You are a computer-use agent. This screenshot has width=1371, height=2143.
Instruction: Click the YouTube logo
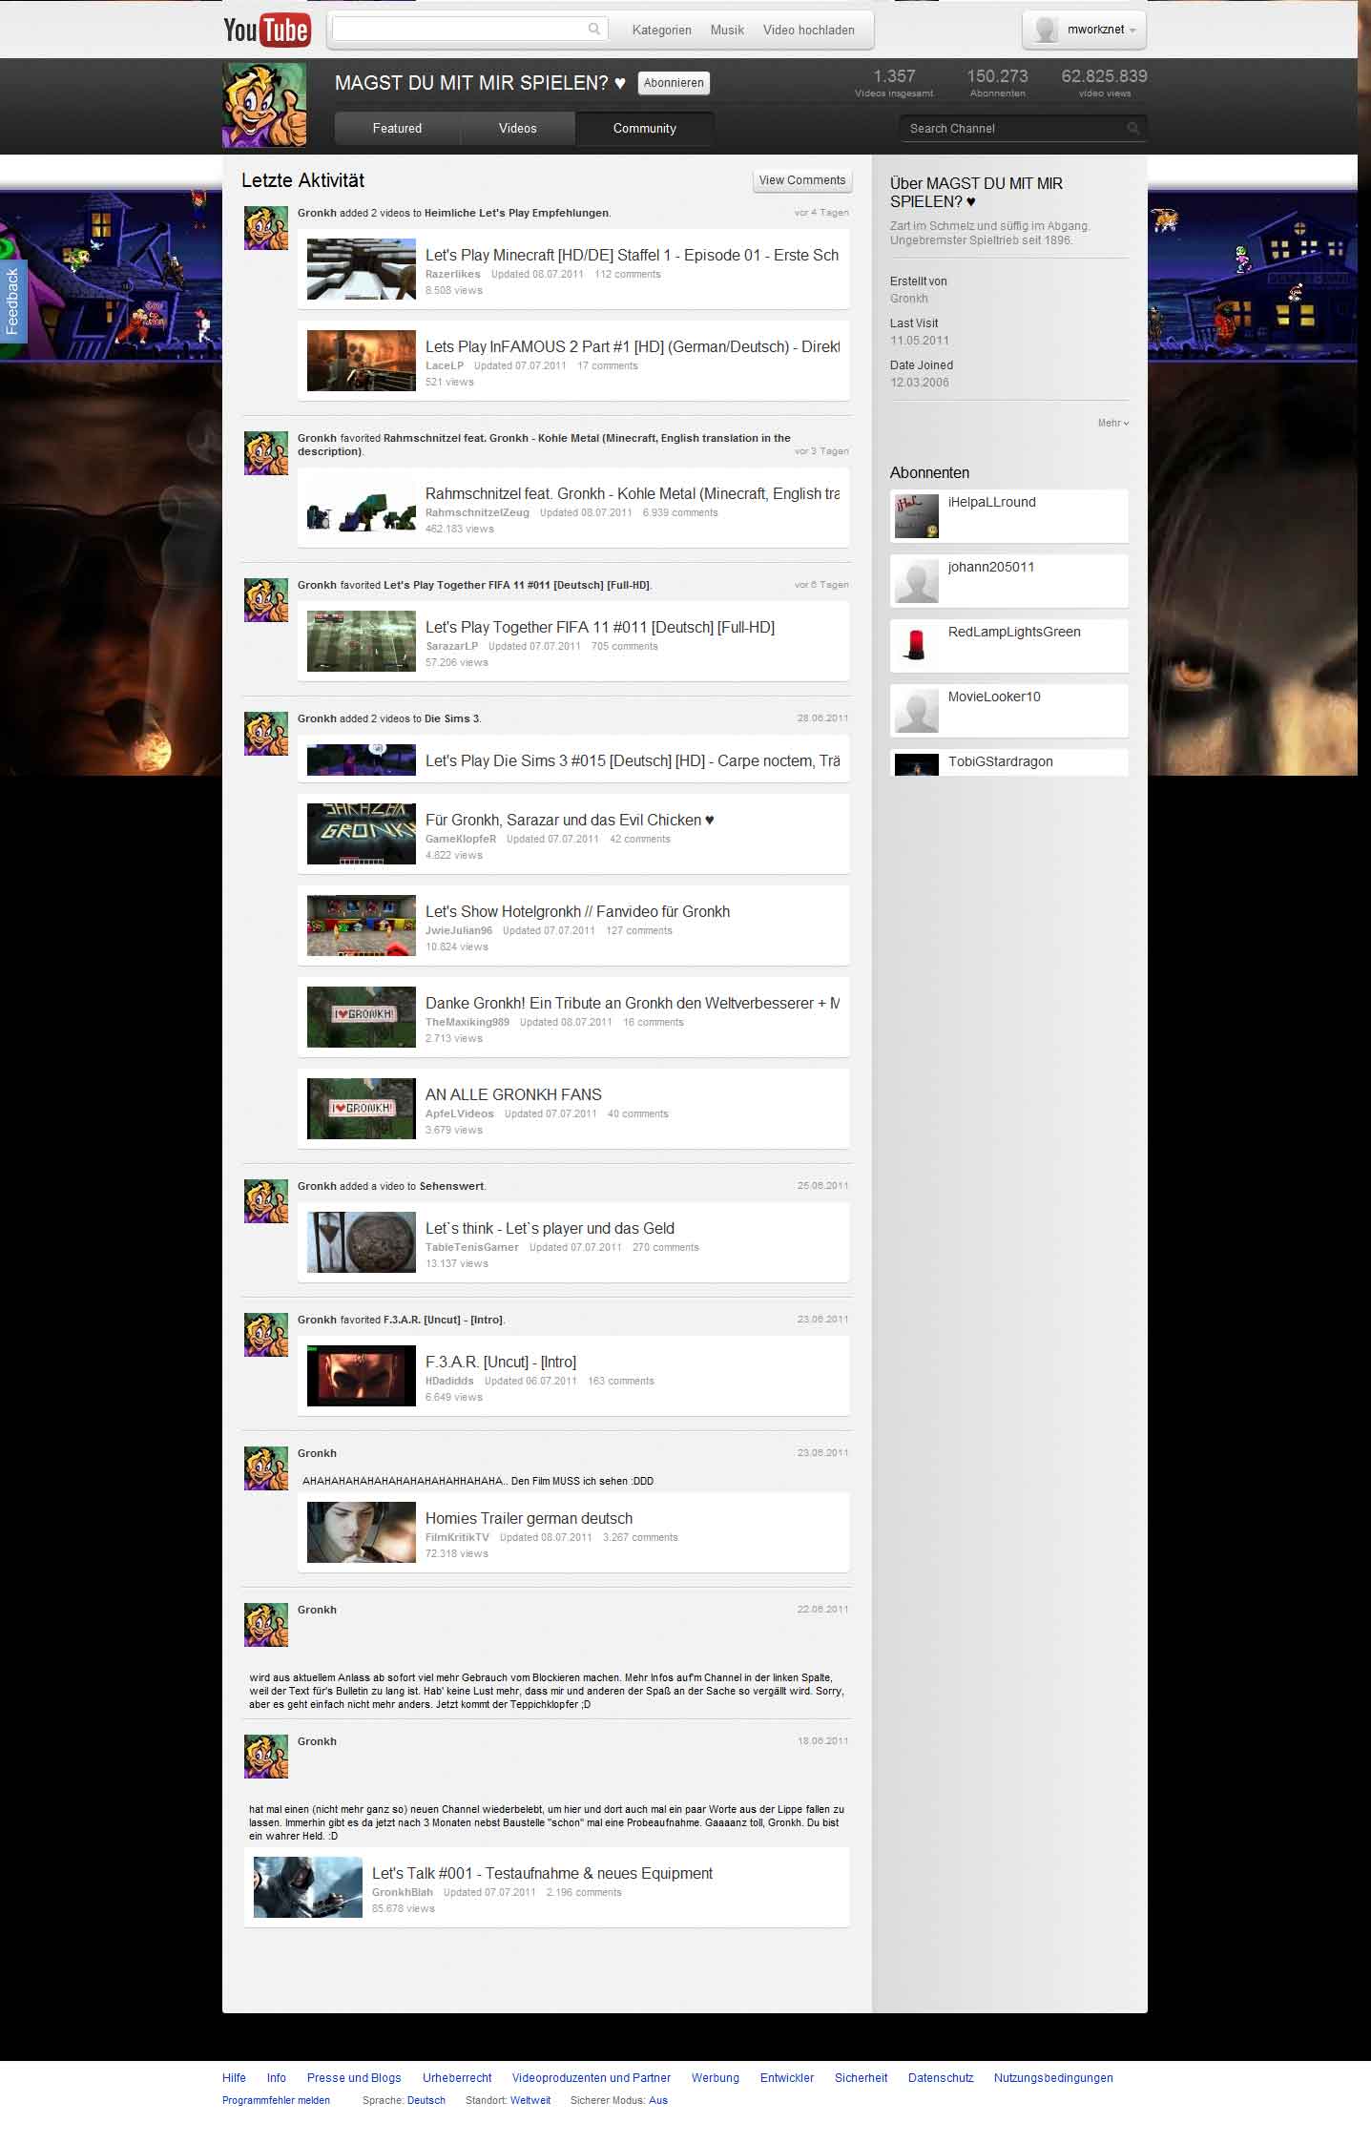pos(266,31)
